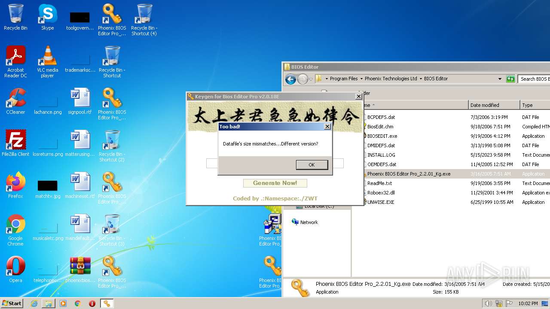The height and width of the screenshot is (309, 550).
Task: Select matchtv.jpg file on desktop
Action: (x=48, y=189)
